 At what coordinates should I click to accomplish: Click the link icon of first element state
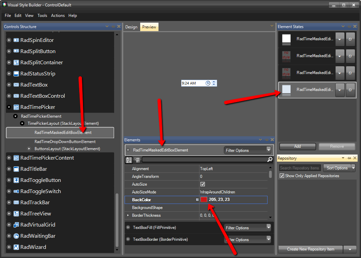[350, 39]
